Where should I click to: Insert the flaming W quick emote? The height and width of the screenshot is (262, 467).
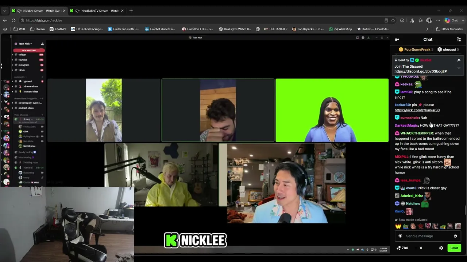pyautogui.click(x=398, y=226)
